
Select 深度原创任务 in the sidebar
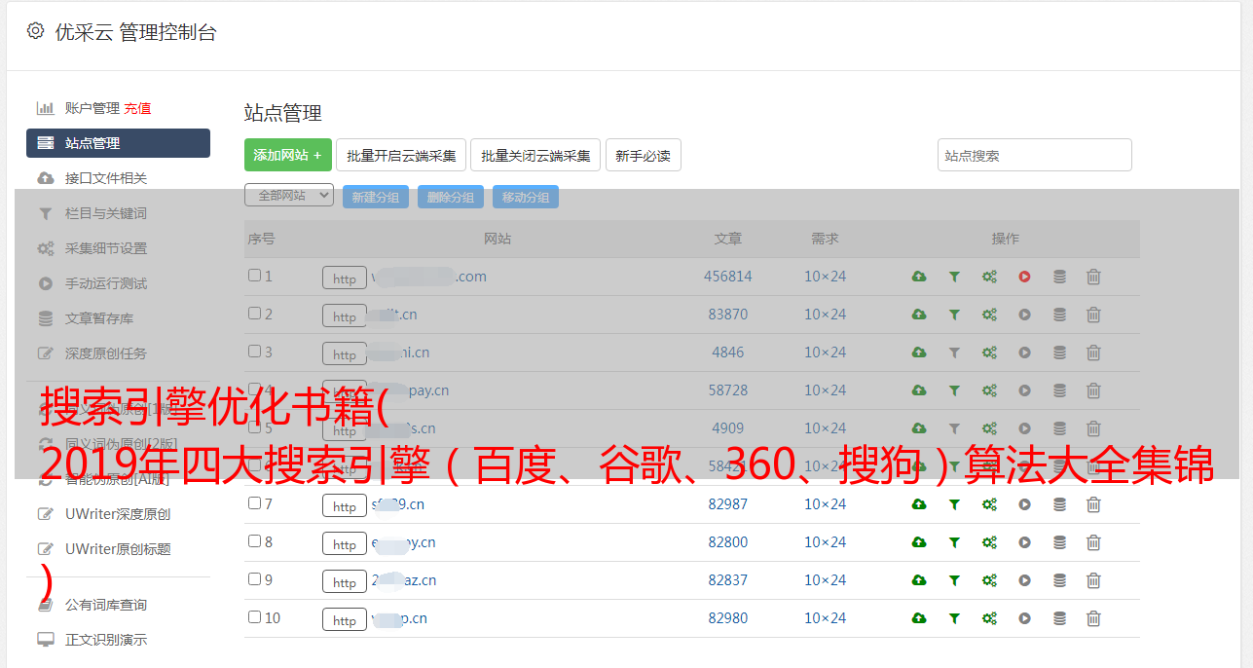(106, 353)
